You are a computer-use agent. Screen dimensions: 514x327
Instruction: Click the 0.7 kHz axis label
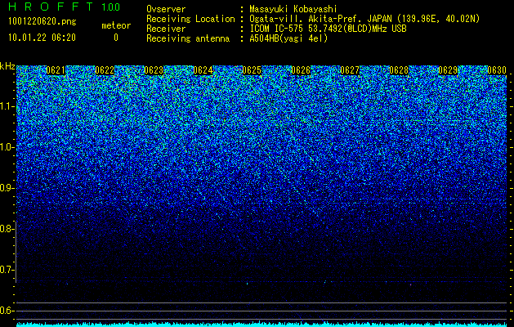click(x=7, y=270)
